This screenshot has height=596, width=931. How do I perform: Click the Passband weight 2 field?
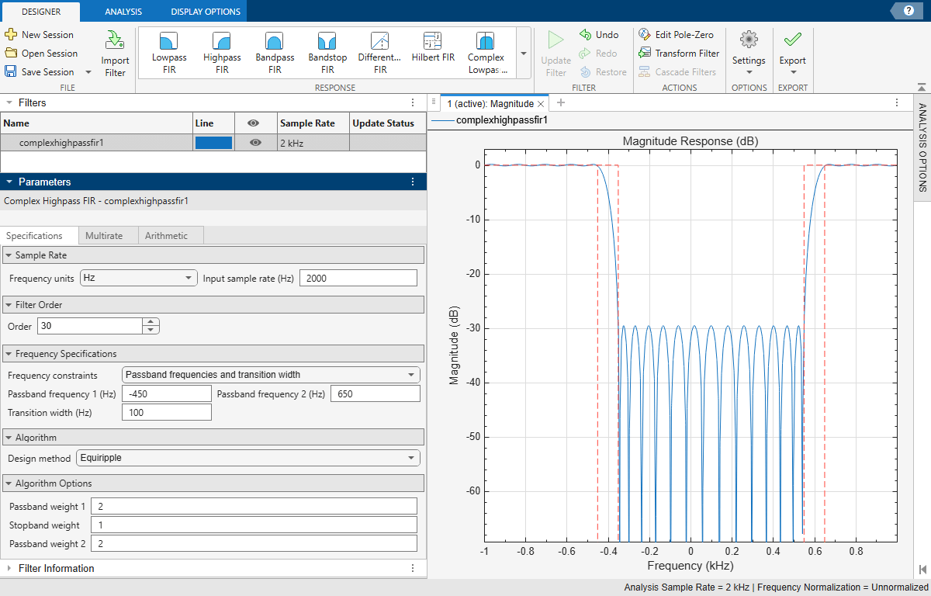click(254, 544)
